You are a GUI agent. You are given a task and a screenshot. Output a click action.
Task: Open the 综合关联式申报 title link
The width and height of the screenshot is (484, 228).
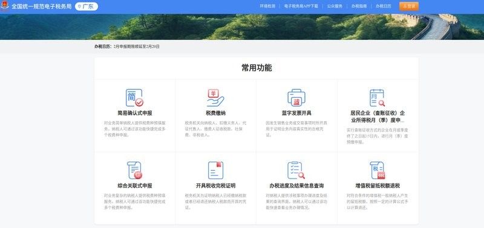[x=134, y=186]
